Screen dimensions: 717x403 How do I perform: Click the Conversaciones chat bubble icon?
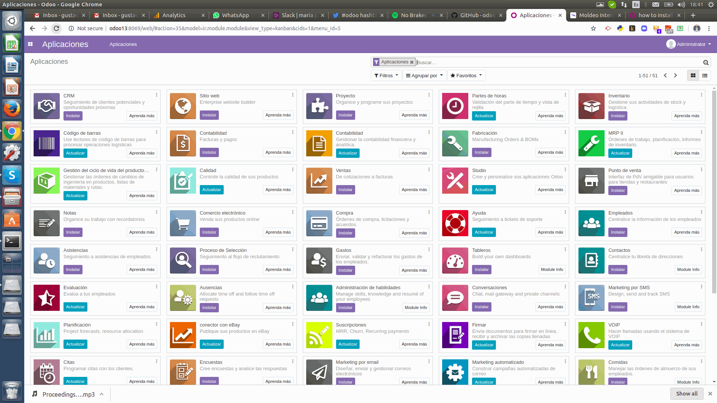pos(455,298)
